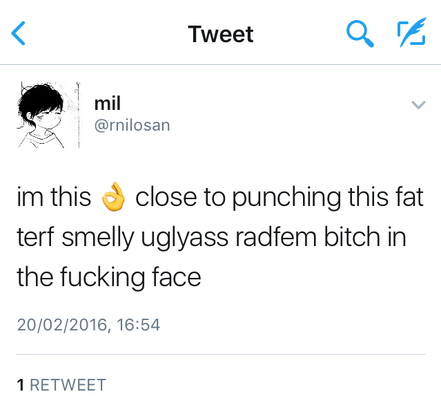Expand the tweet options chevron
The image size is (441, 412).
pos(418,105)
